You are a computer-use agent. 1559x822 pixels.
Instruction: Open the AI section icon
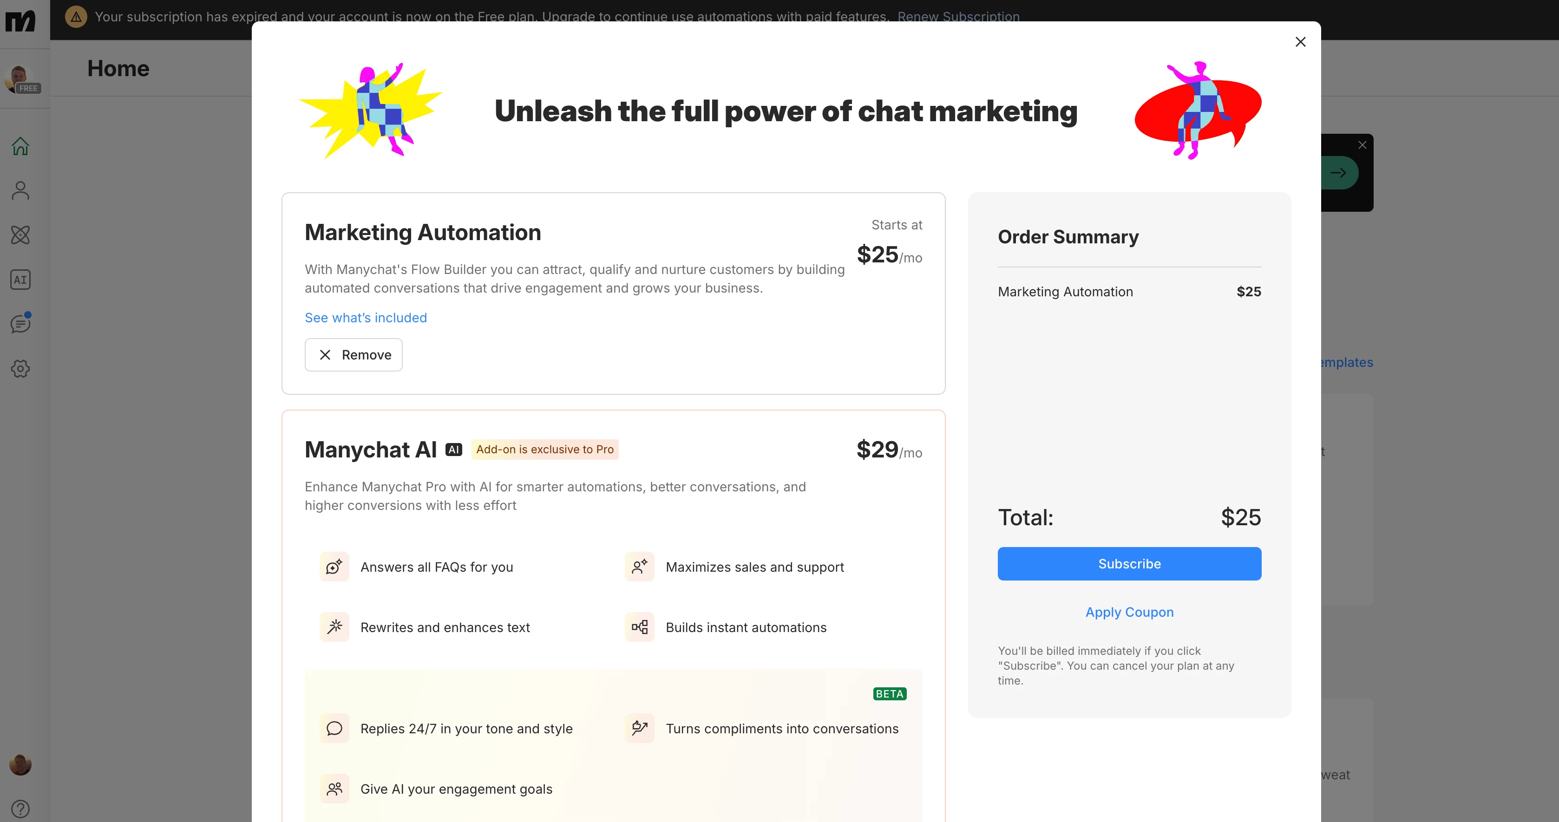(20, 280)
